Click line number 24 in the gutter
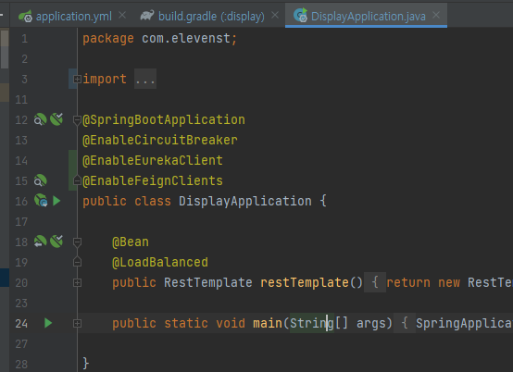Screen dimensions: 513x372 click(21, 324)
